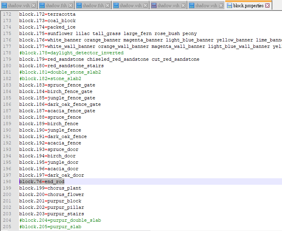
Task: Click commented line #block.205=purpur_slab
Action: coord(50,227)
